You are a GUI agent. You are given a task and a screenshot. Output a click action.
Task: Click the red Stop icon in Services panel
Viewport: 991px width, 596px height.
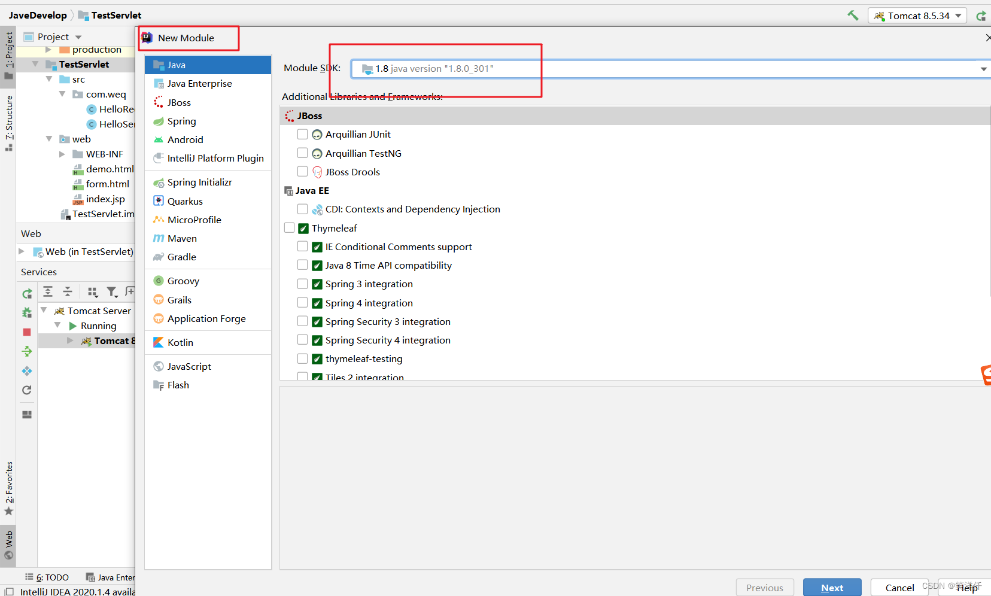point(27,332)
